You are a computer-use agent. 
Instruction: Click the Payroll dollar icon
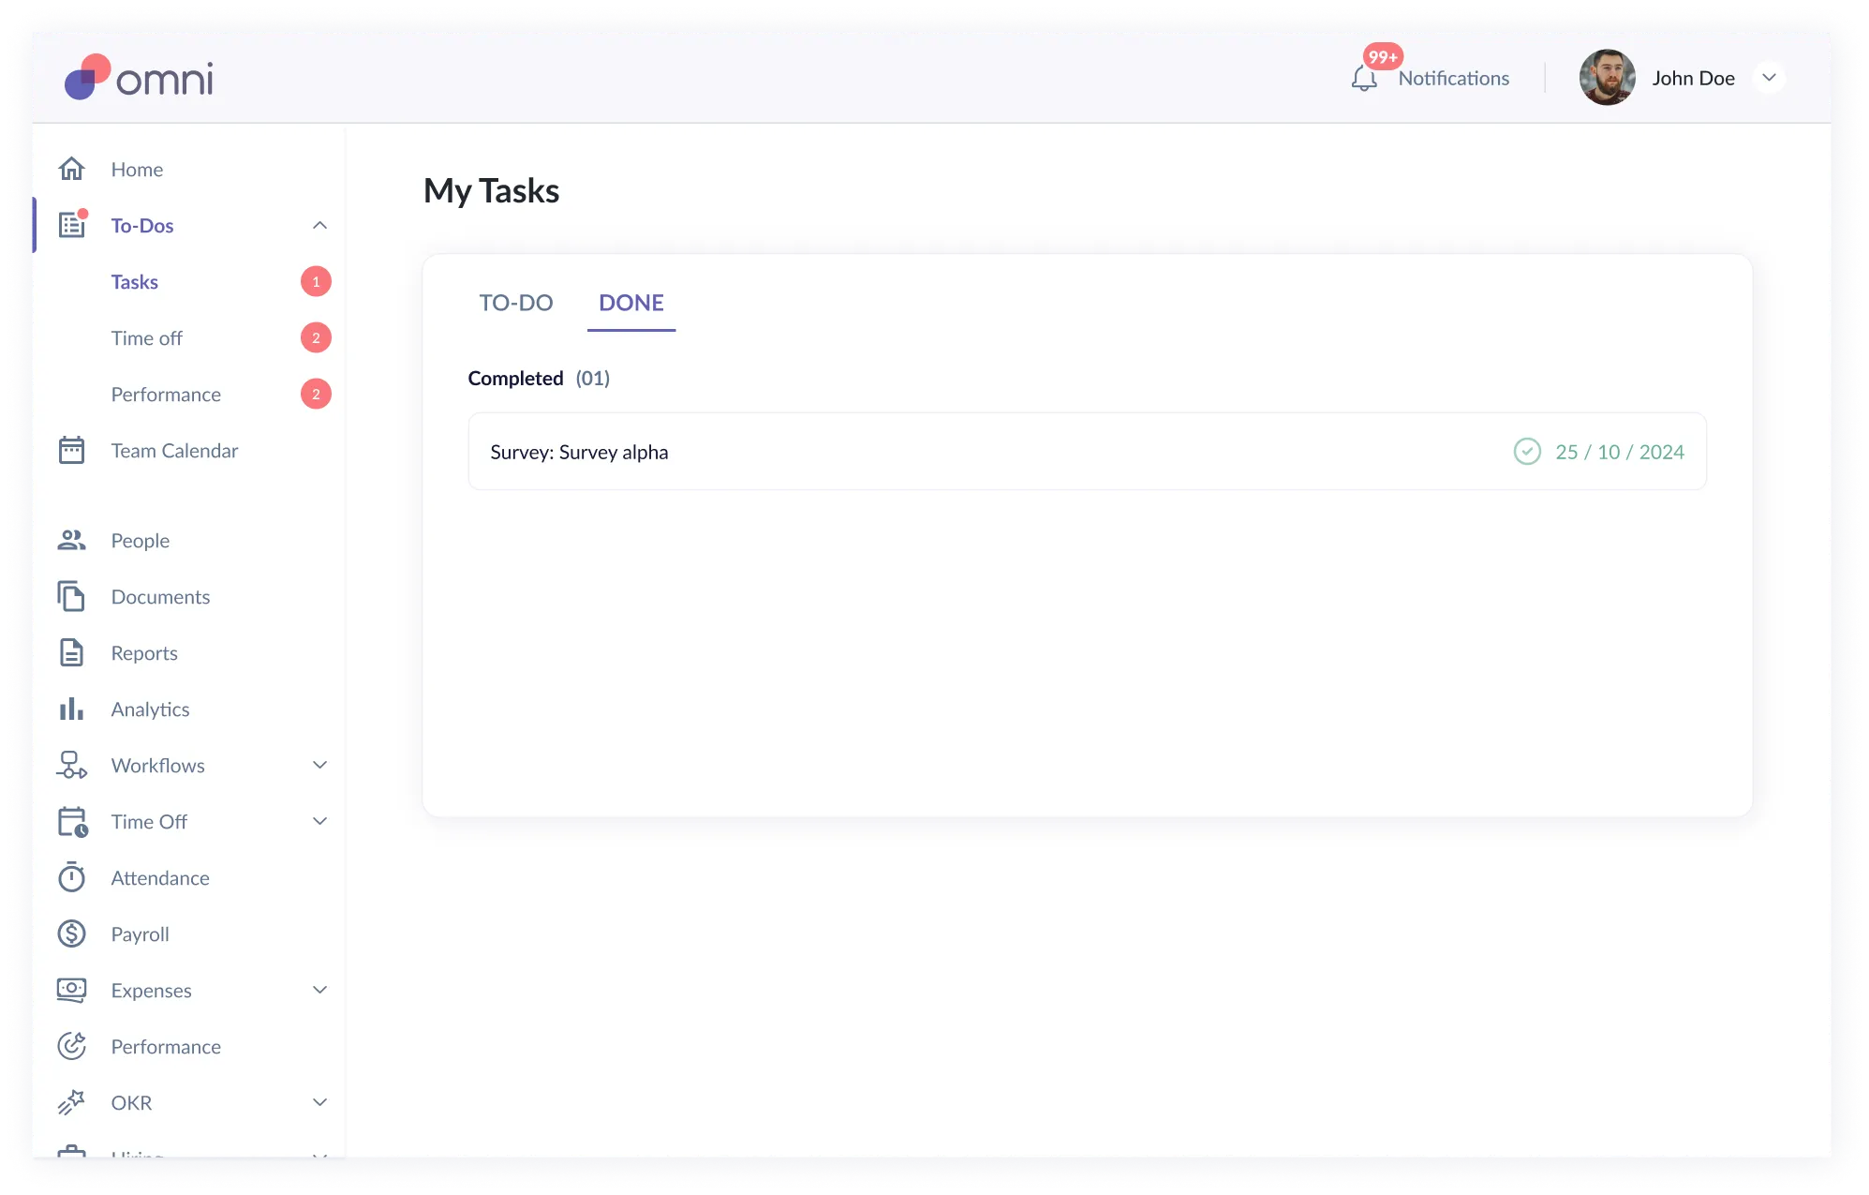coord(71,934)
